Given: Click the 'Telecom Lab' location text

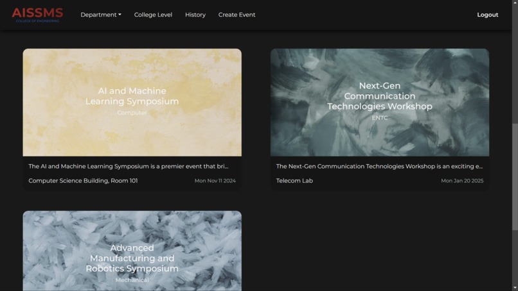Looking at the screenshot, I should pos(294,181).
